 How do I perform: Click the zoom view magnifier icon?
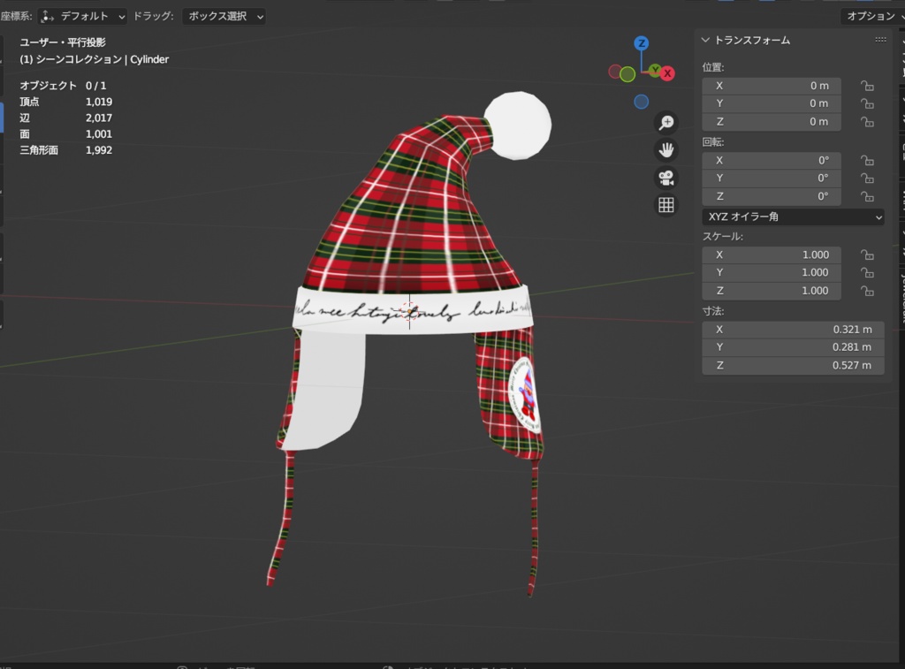click(666, 122)
